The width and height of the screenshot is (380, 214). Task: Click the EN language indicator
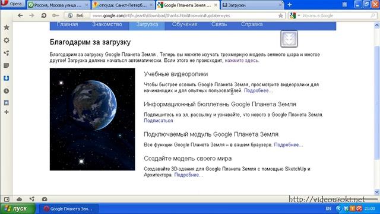[328, 209]
